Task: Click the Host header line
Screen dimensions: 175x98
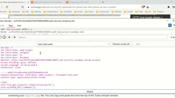Action: point(42,32)
